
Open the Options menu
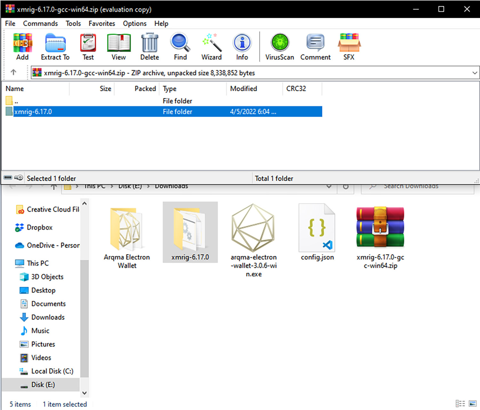tap(135, 23)
